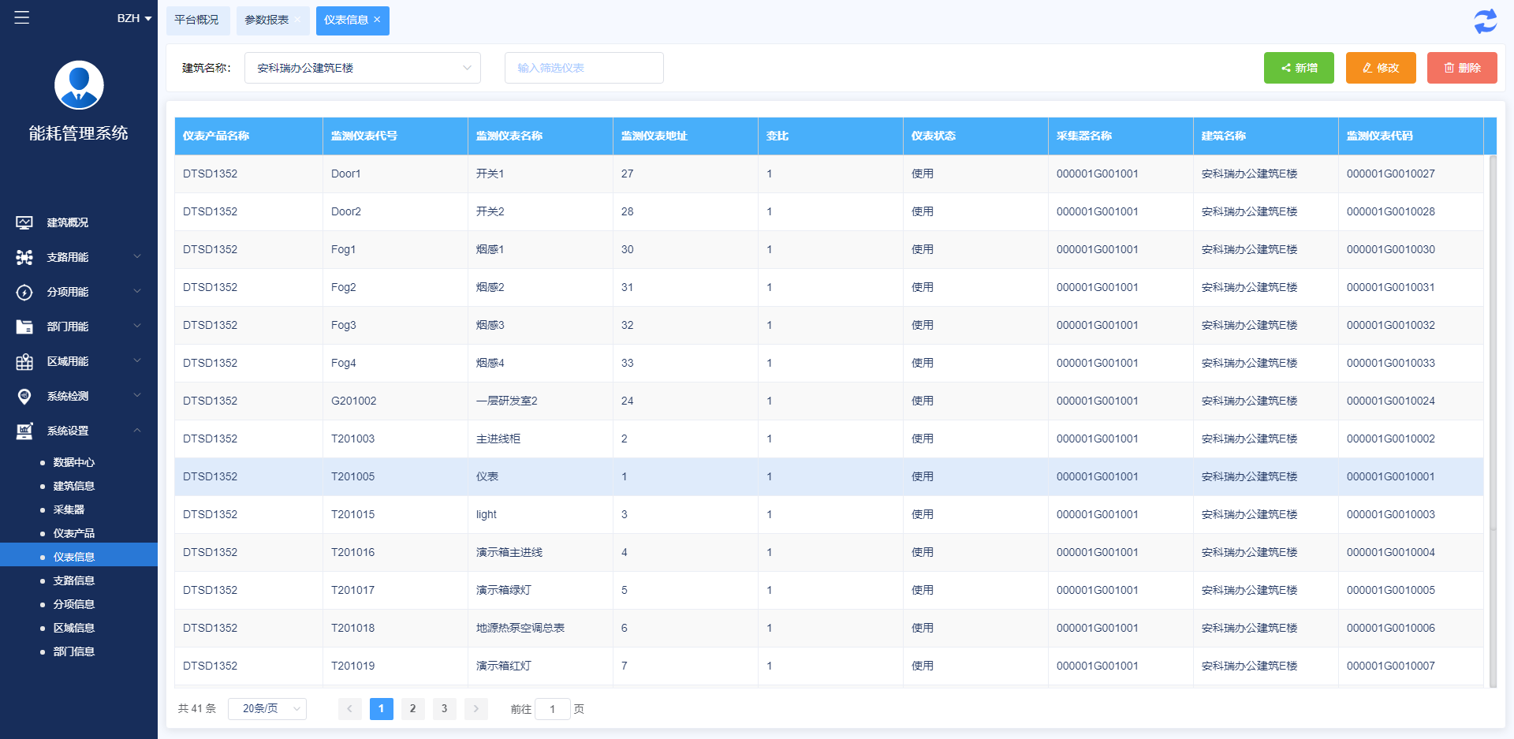Click the 建筑概况 monitor icon
Viewport: 1514px width, 739px height.
(x=24, y=222)
